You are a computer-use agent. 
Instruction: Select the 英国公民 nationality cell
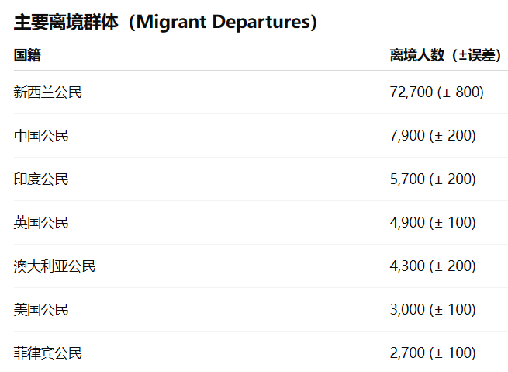[41, 223]
